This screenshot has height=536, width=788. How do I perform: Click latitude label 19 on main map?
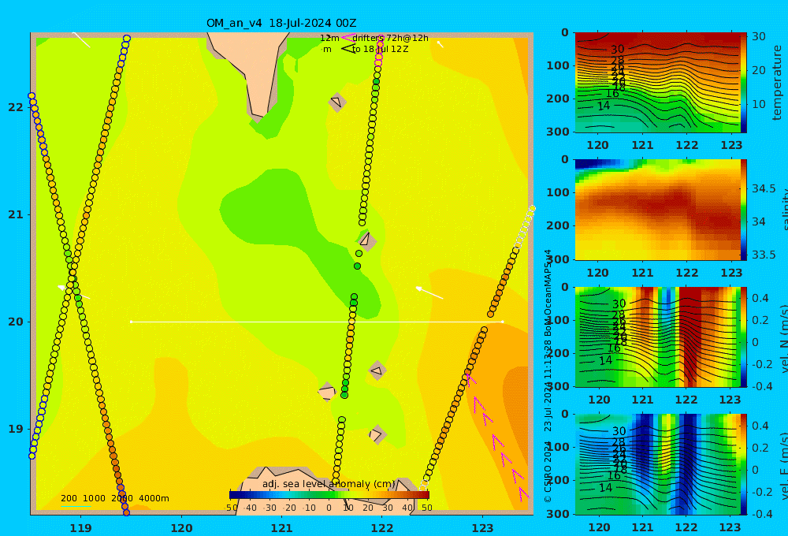click(x=16, y=429)
